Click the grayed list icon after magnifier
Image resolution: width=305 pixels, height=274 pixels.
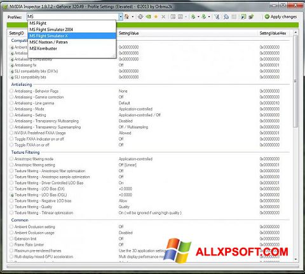(234, 17)
